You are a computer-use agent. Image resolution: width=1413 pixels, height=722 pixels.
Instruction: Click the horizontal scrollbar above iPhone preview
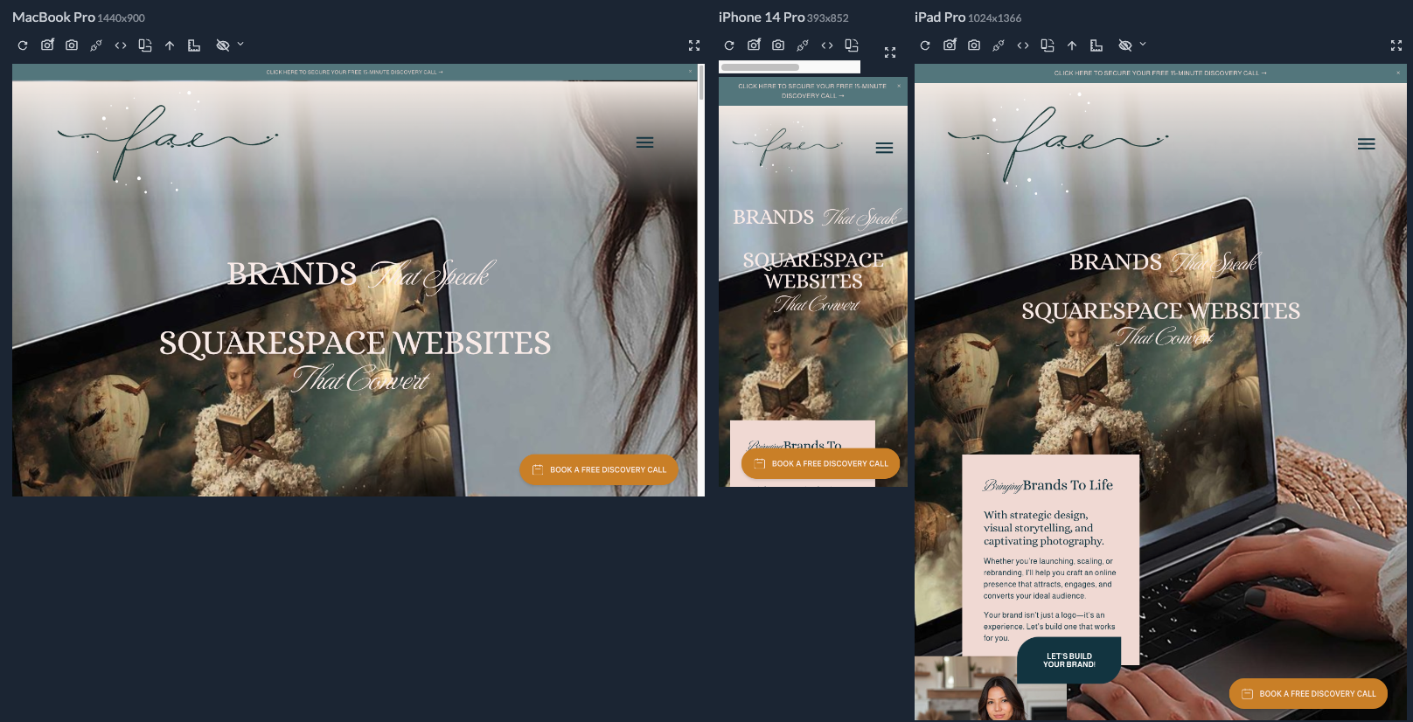pos(760,67)
